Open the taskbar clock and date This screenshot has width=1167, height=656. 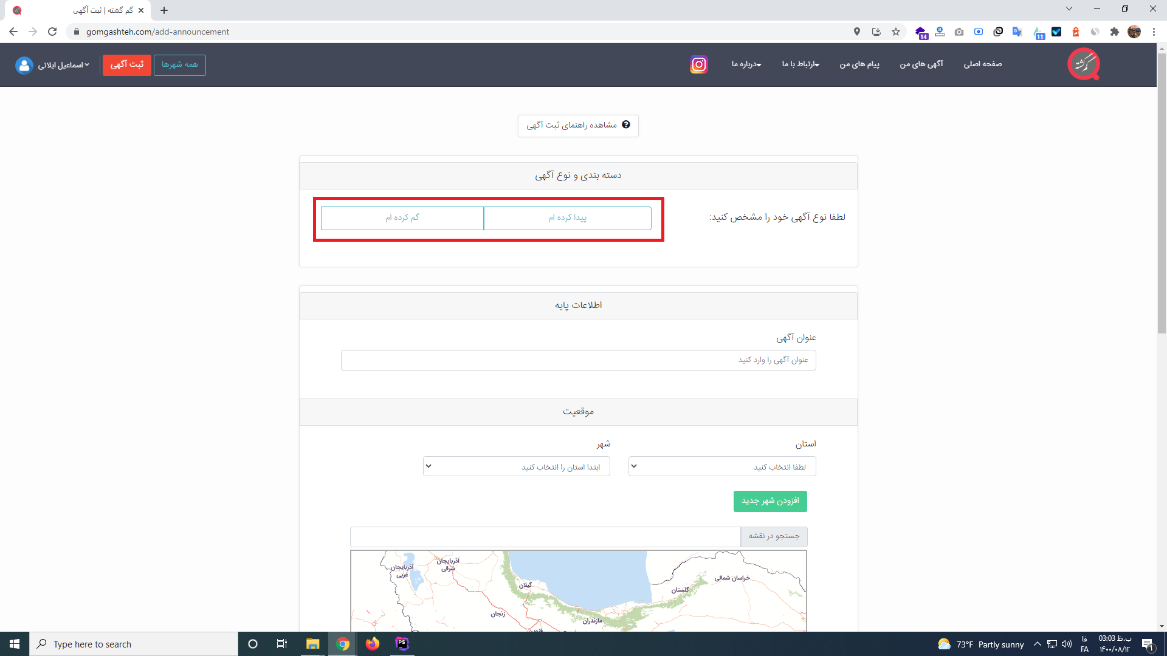point(1115,644)
